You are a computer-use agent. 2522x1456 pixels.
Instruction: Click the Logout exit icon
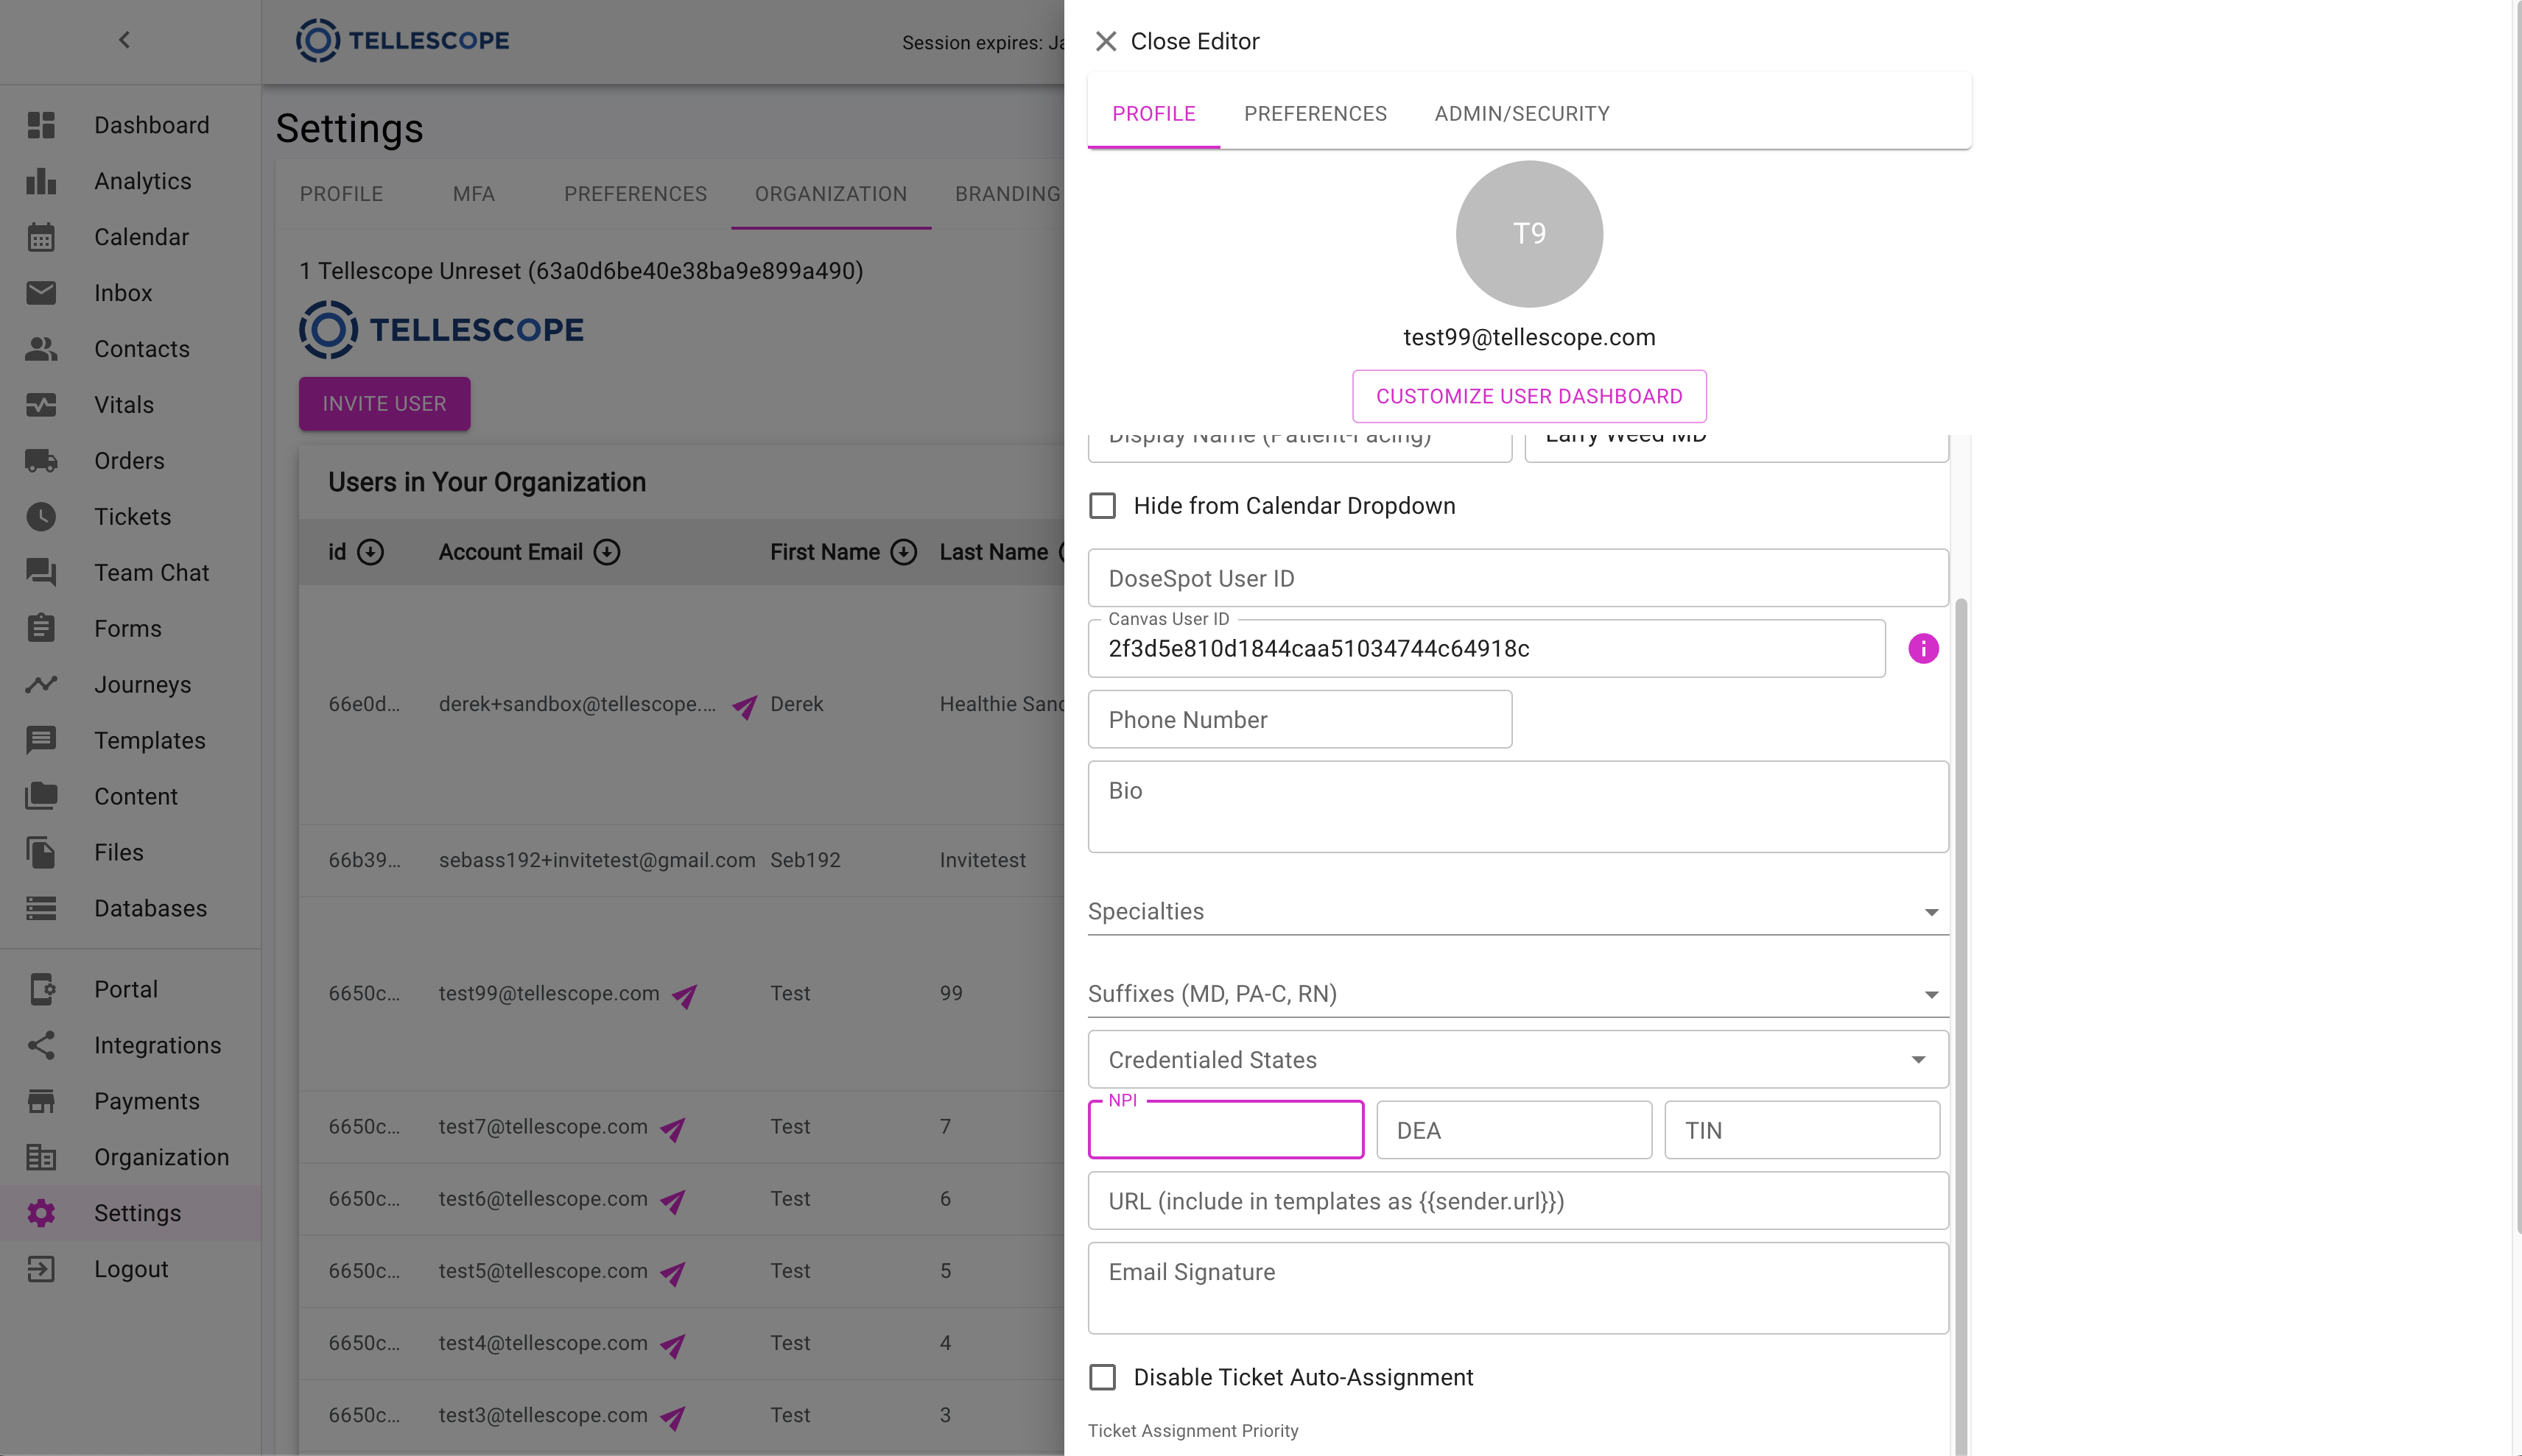pyautogui.click(x=41, y=1270)
